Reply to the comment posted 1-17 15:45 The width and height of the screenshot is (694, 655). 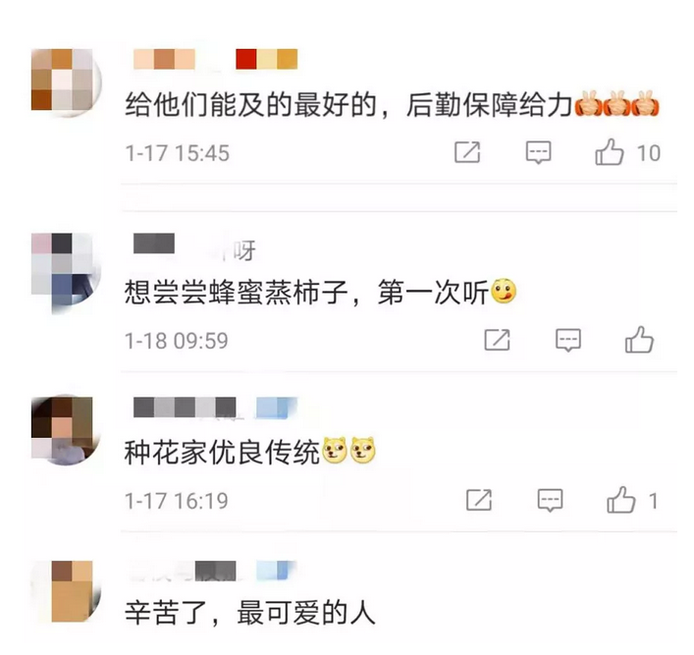pyautogui.click(x=538, y=153)
